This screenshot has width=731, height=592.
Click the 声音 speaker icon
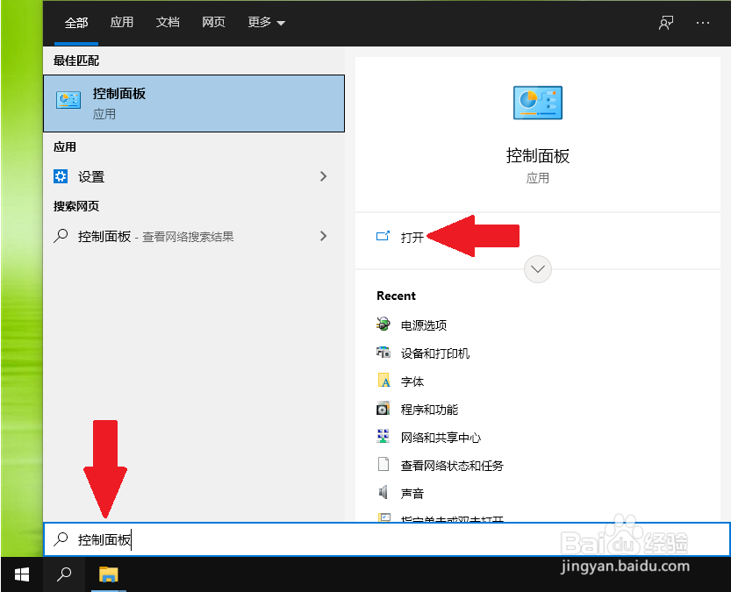click(x=383, y=492)
